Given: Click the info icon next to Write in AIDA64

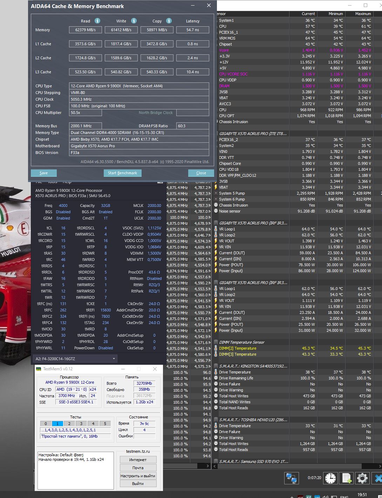Looking at the screenshot, I should tap(134, 21).
